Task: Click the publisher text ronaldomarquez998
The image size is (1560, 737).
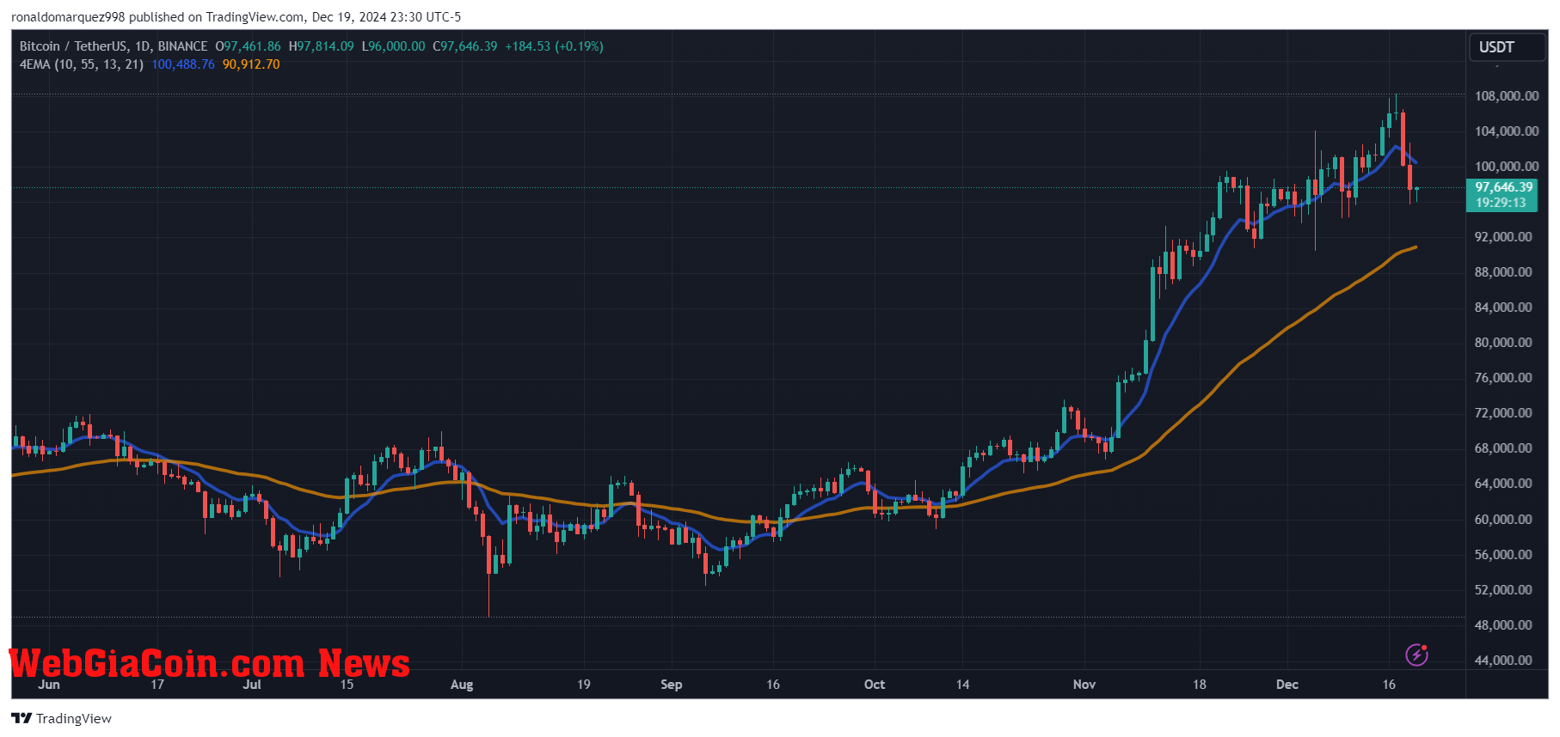Action: tap(68, 17)
